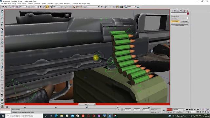
Task: Open the MAXScript menu
Action: point(82,4)
